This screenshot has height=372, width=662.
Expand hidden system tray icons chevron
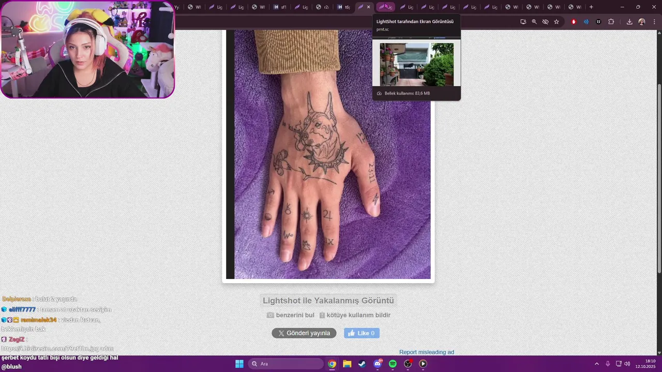click(596, 364)
